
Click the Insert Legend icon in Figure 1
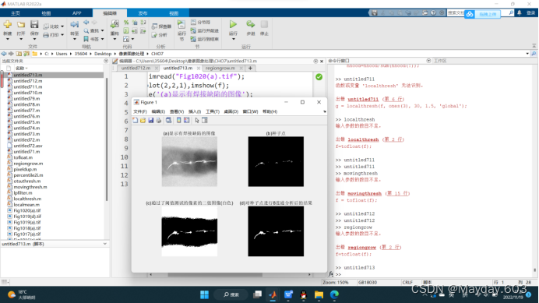click(x=187, y=120)
